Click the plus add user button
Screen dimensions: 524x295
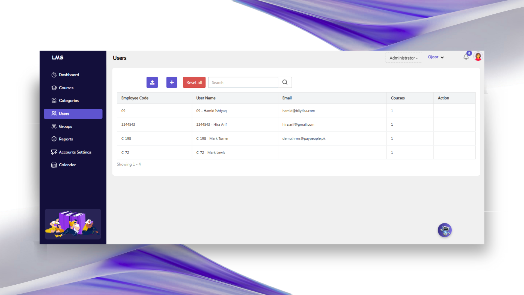[172, 82]
